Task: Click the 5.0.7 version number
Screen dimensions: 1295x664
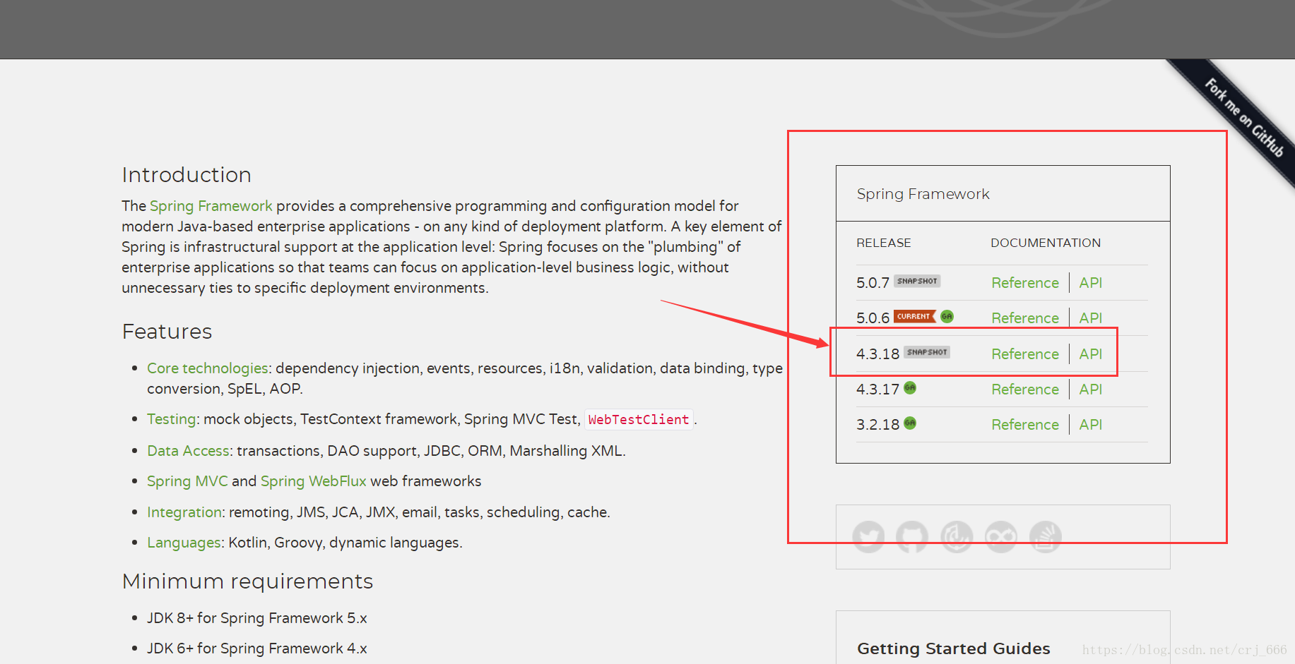Action: coord(873,283)
